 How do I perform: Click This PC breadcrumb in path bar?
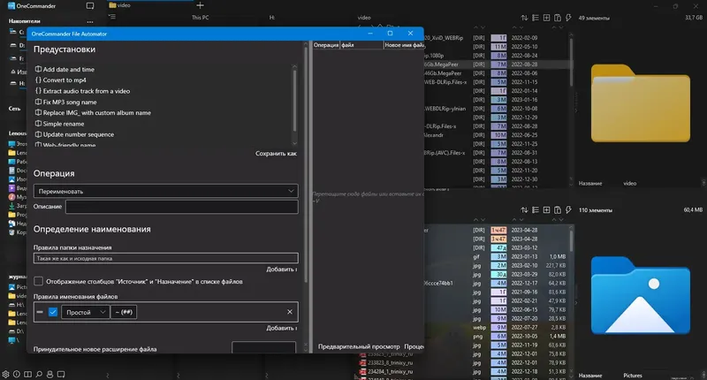click(x=201, y=18)
